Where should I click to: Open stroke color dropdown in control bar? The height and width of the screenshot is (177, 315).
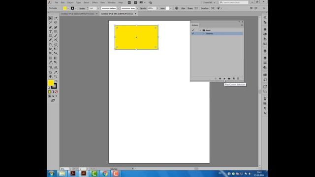pyautogui.click(x=76, y=8)
